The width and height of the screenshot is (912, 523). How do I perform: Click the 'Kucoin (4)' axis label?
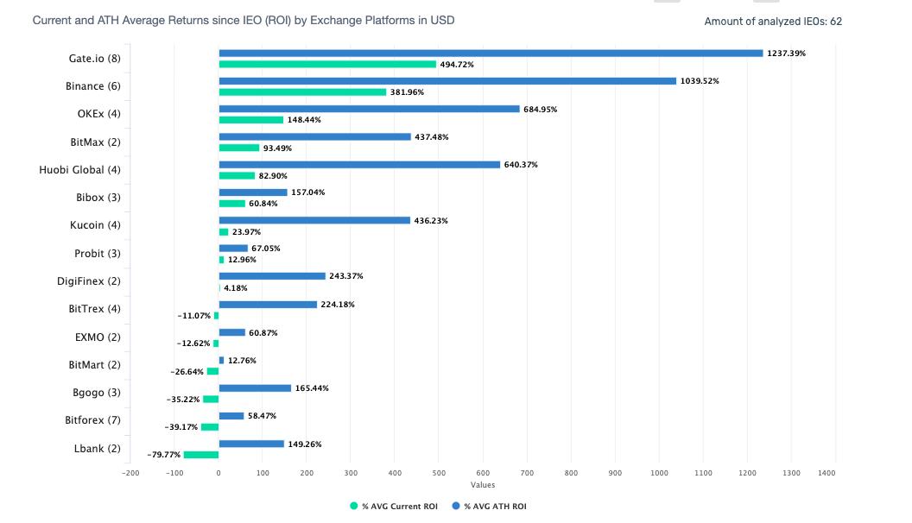pyautogui.click(x=95, y=225)
